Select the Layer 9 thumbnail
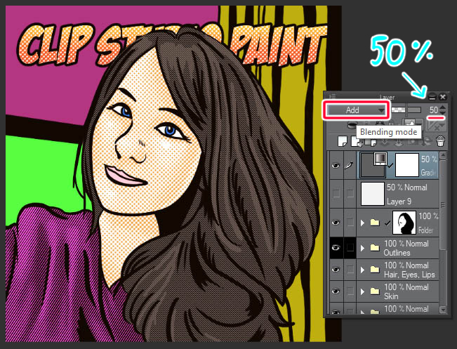 (373, 194)
